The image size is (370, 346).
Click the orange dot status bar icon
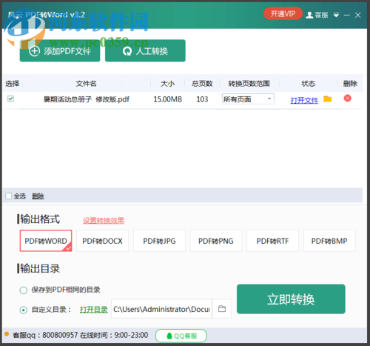pos(7,334)
